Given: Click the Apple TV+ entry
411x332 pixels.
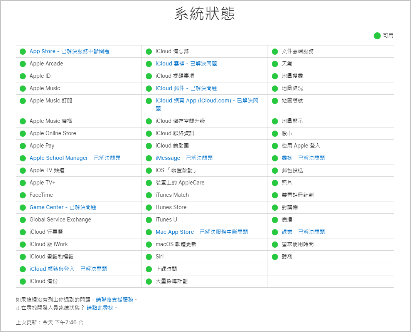Looking at the screenshot, I should pyautogui.click(x=42, y=183).
